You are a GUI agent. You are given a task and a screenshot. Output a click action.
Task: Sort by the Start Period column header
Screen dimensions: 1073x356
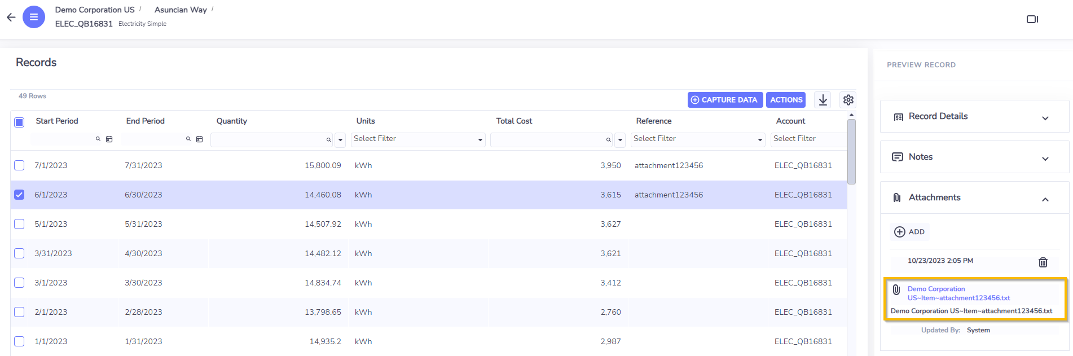(57, 121)
